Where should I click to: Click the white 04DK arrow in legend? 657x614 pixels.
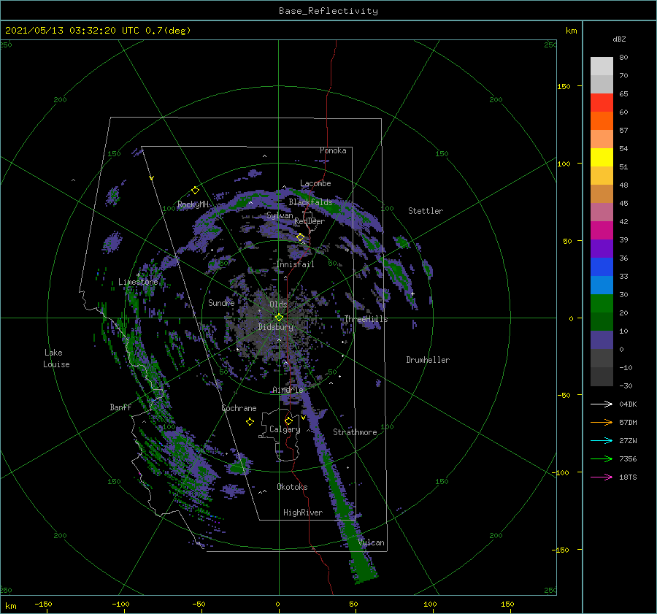tap(602, 404)
